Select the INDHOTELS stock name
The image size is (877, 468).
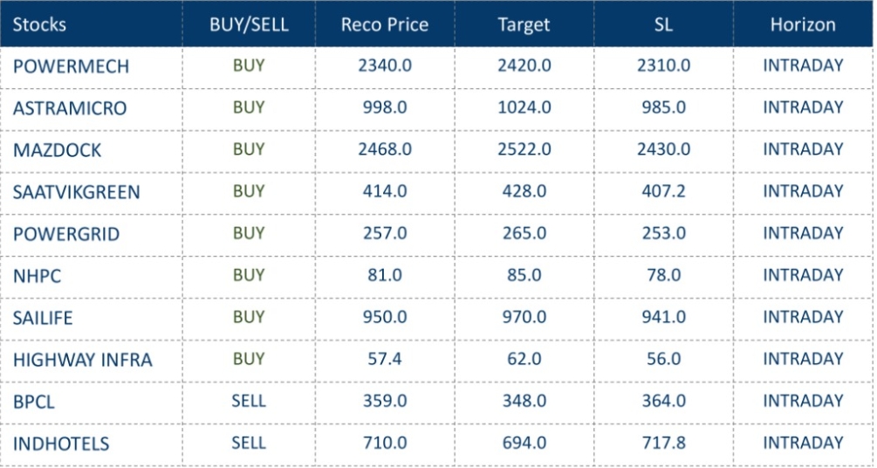pyautogui.click(x=61, y=444)
